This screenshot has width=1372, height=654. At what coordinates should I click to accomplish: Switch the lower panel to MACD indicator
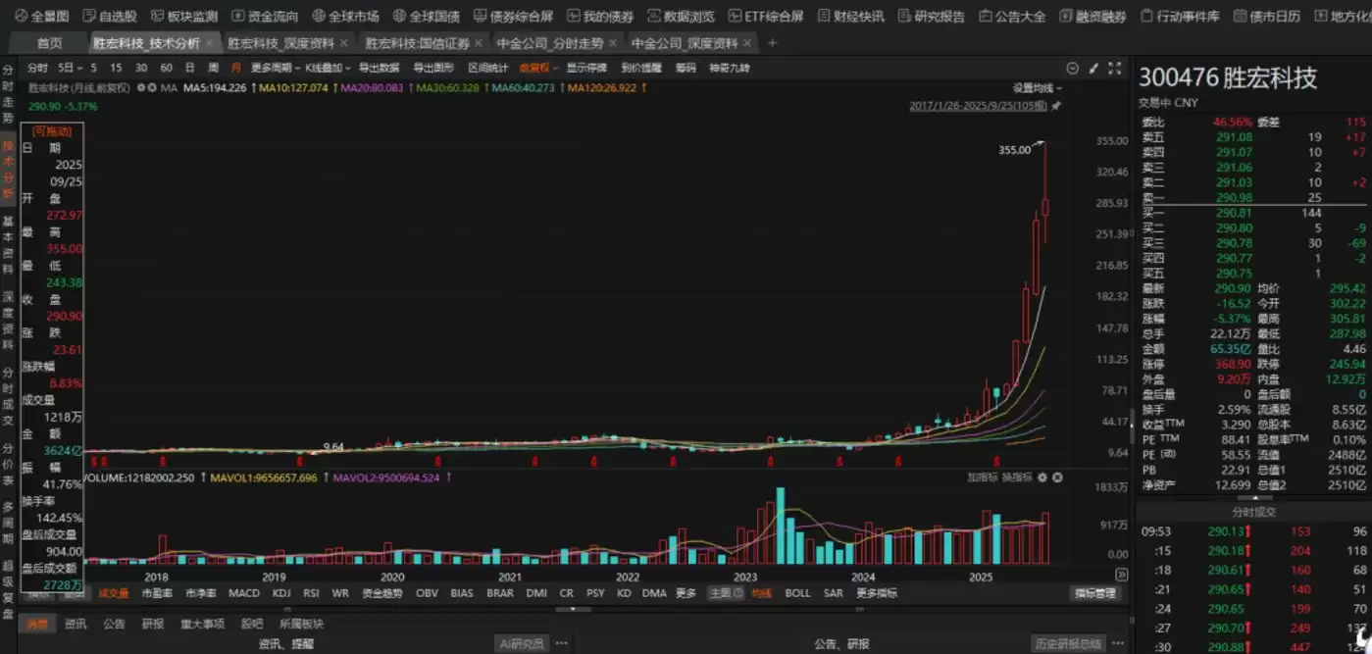242,592
